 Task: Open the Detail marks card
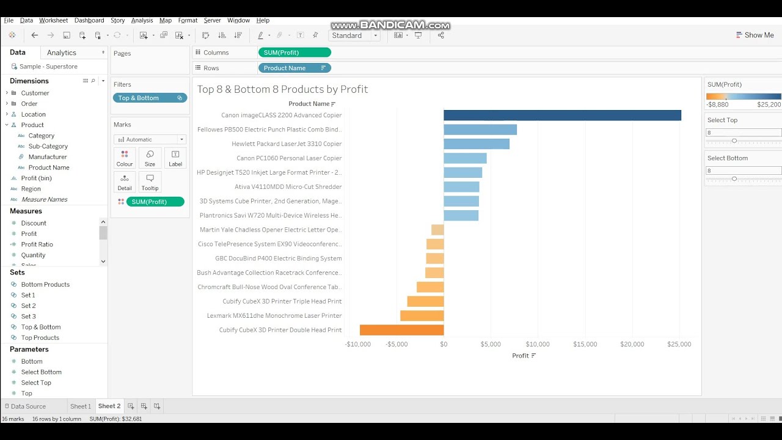click(125, 182)
